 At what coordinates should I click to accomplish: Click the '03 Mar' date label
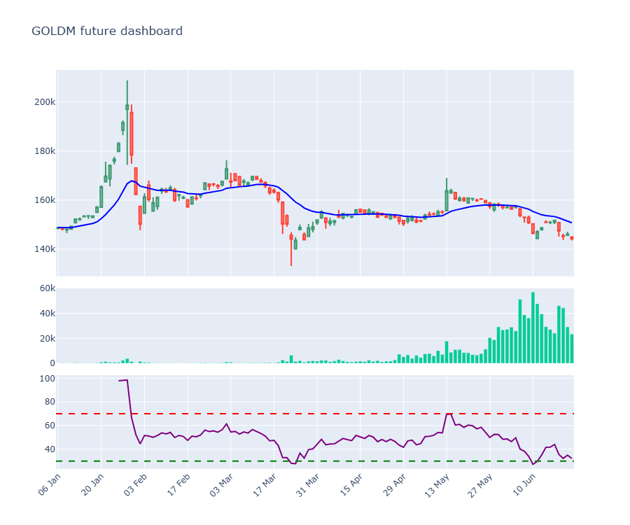pyautogui.click(x=222, y=485)
